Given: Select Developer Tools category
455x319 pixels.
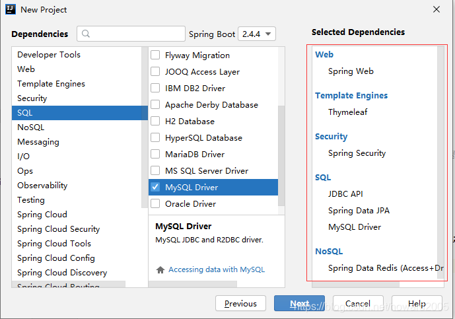Looking at the screenshot, I should pyautogui.click(x=77, y=55).
